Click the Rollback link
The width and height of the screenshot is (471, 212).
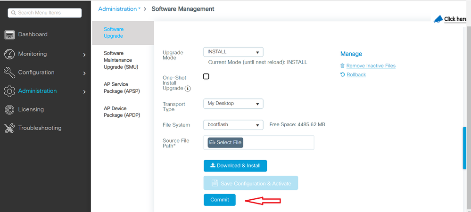click(x=356, y=74)
